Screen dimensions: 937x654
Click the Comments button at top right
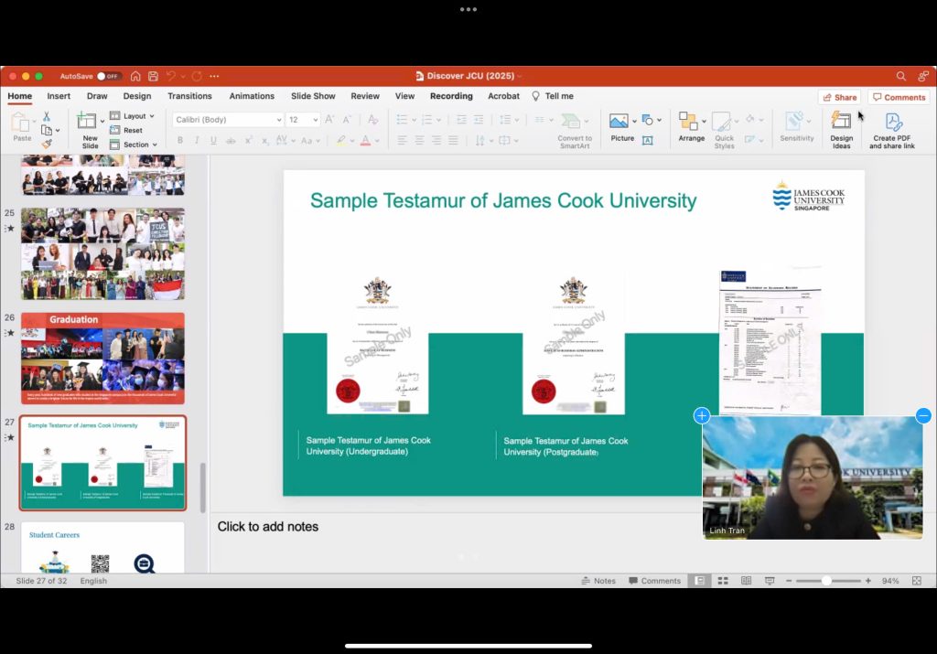tap(899, 97)
